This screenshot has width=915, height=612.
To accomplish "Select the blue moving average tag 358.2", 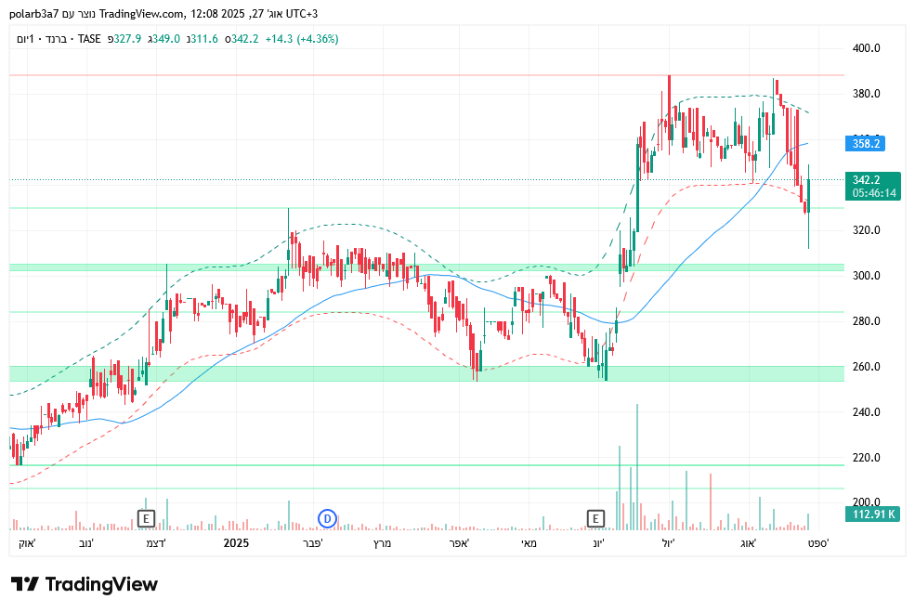I will pyautogui.click(x=866, y=144).
